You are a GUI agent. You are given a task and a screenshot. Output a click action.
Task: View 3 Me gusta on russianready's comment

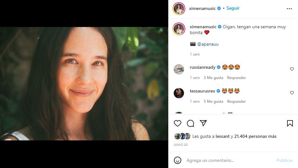click(213, 78)
